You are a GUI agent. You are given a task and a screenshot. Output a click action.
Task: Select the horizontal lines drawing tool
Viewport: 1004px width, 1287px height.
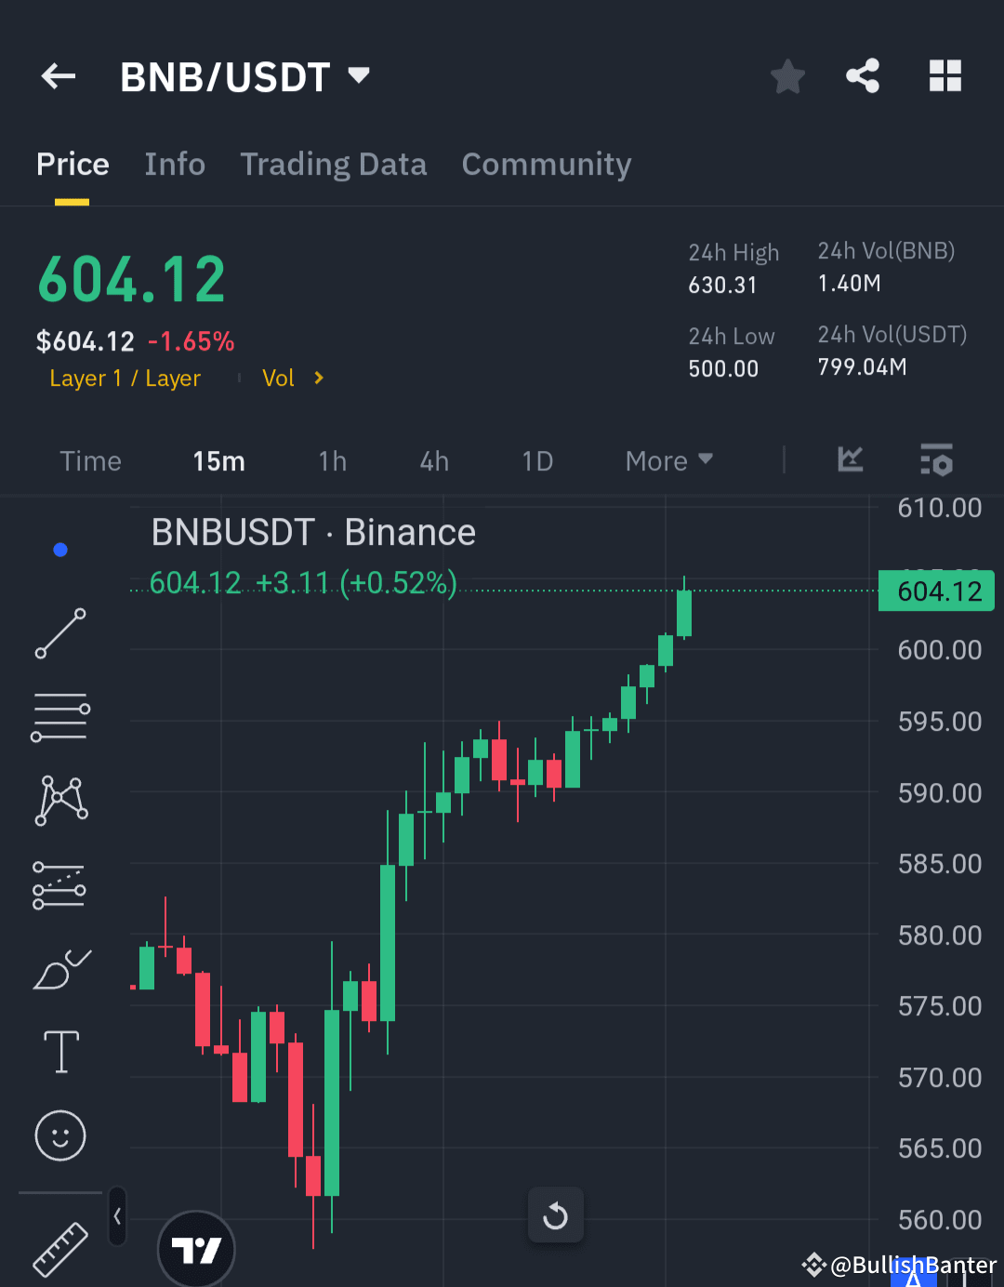click(x=59, y=716)
